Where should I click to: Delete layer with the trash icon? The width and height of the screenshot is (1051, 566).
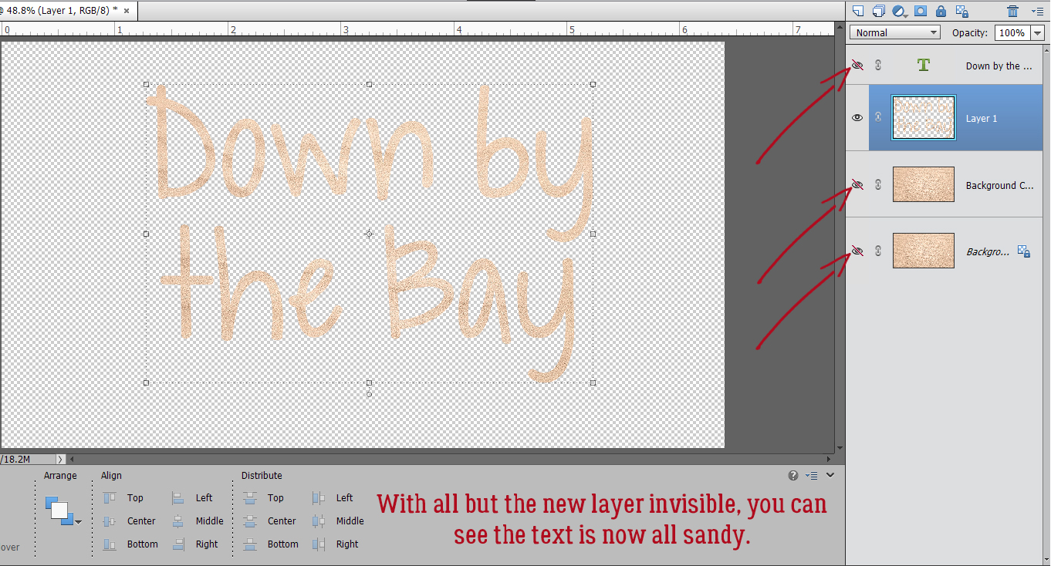pos(1012,11)
